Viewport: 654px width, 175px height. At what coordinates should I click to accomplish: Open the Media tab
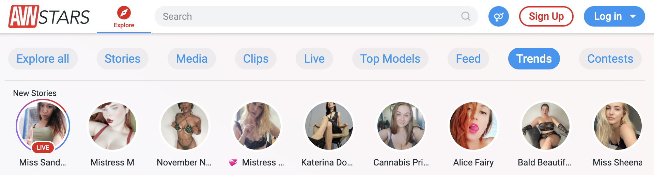tap(192, 59)
